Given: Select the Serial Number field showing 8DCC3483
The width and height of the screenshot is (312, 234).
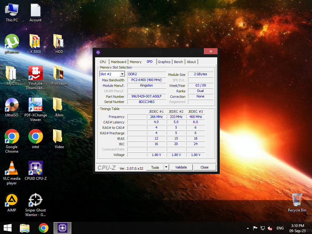Looking at the screenshot, I should click(146, 102).
